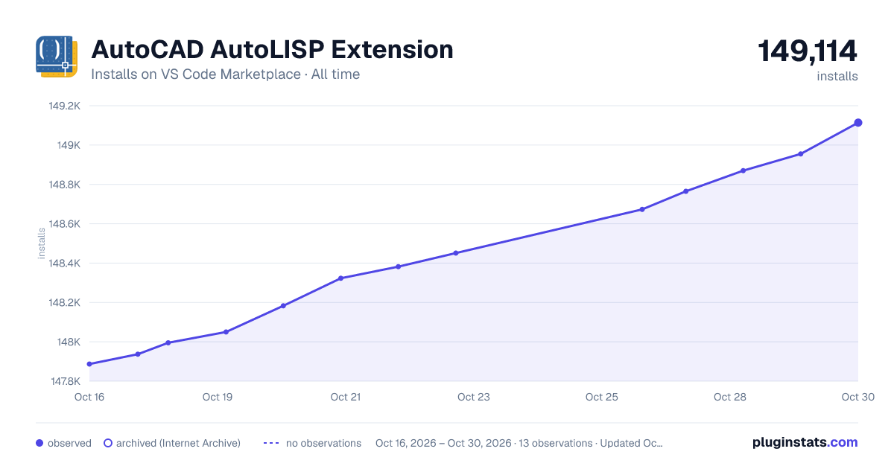Click the 148.2K y-axis label
The height and width of the screenshot is (469, 894).
pyautogui.click(x=64, y=303)
